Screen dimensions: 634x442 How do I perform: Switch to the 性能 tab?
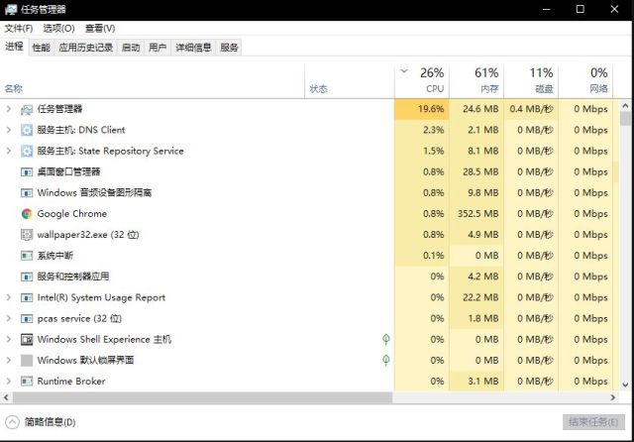coord(42,48)
